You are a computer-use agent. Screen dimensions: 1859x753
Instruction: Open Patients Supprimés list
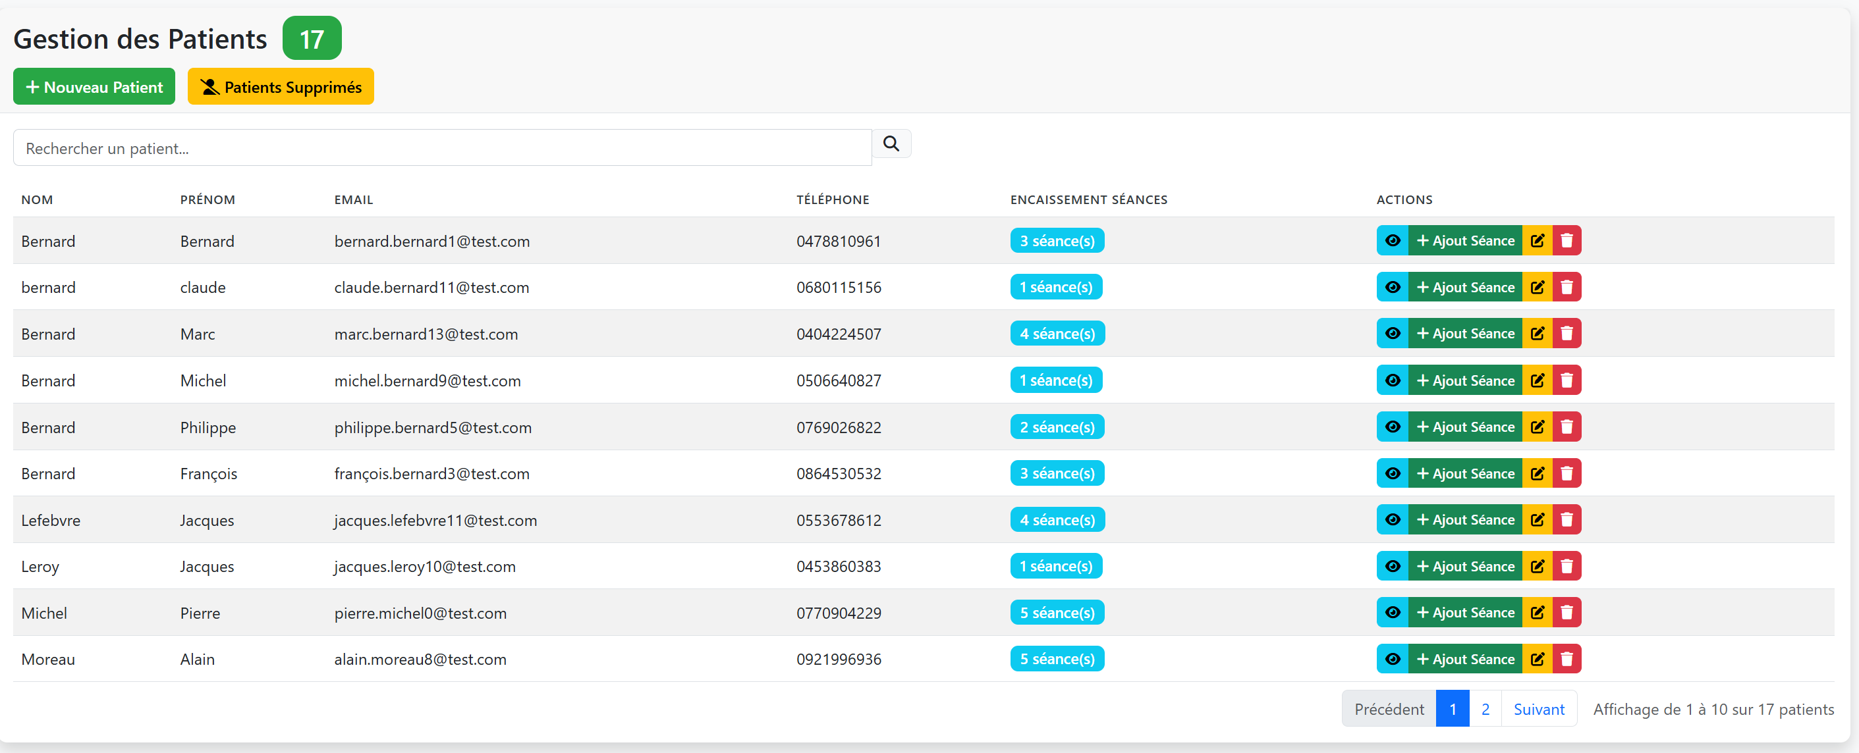tap(280, 88)
